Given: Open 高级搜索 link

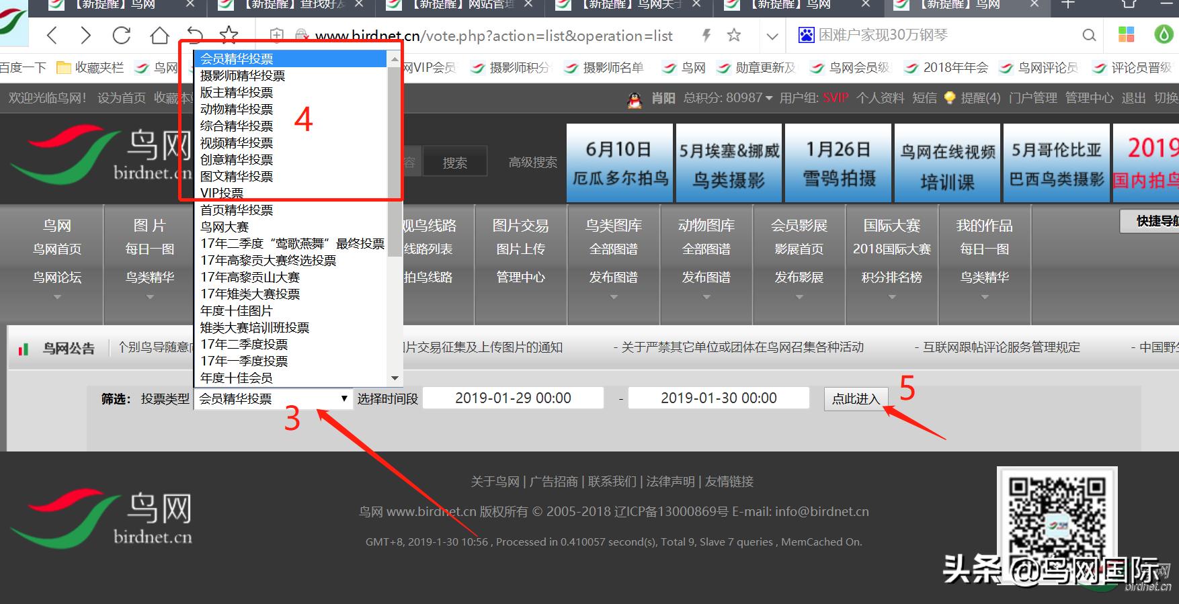Looking at the screenshot, I should pyautogui.click(x=533, y=163).
